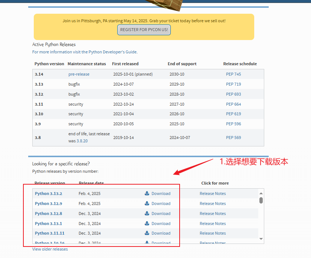
Task: Open Python 3.13.2 release page
Action: 48,193
